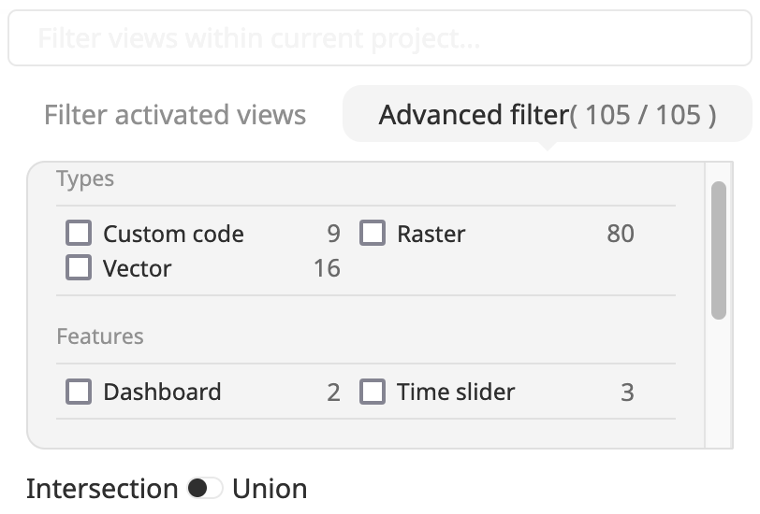The height and width of the screenshot is (514, 760).
Task: Click the Intersection label text
Action: pyautogui.click(x=101, y=489)
